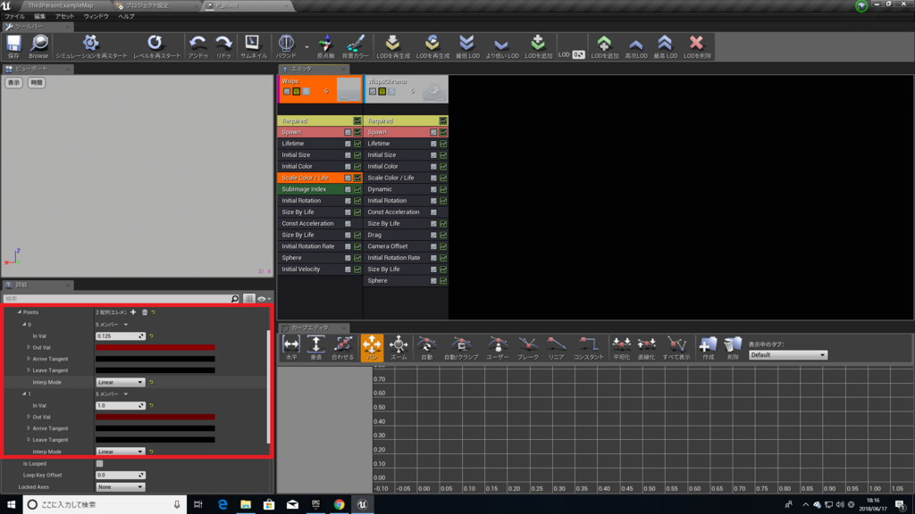This screenshot has height=514, width=915.
Task: Click the 最高 LOD icon
Action: click(x=665, y=46)
